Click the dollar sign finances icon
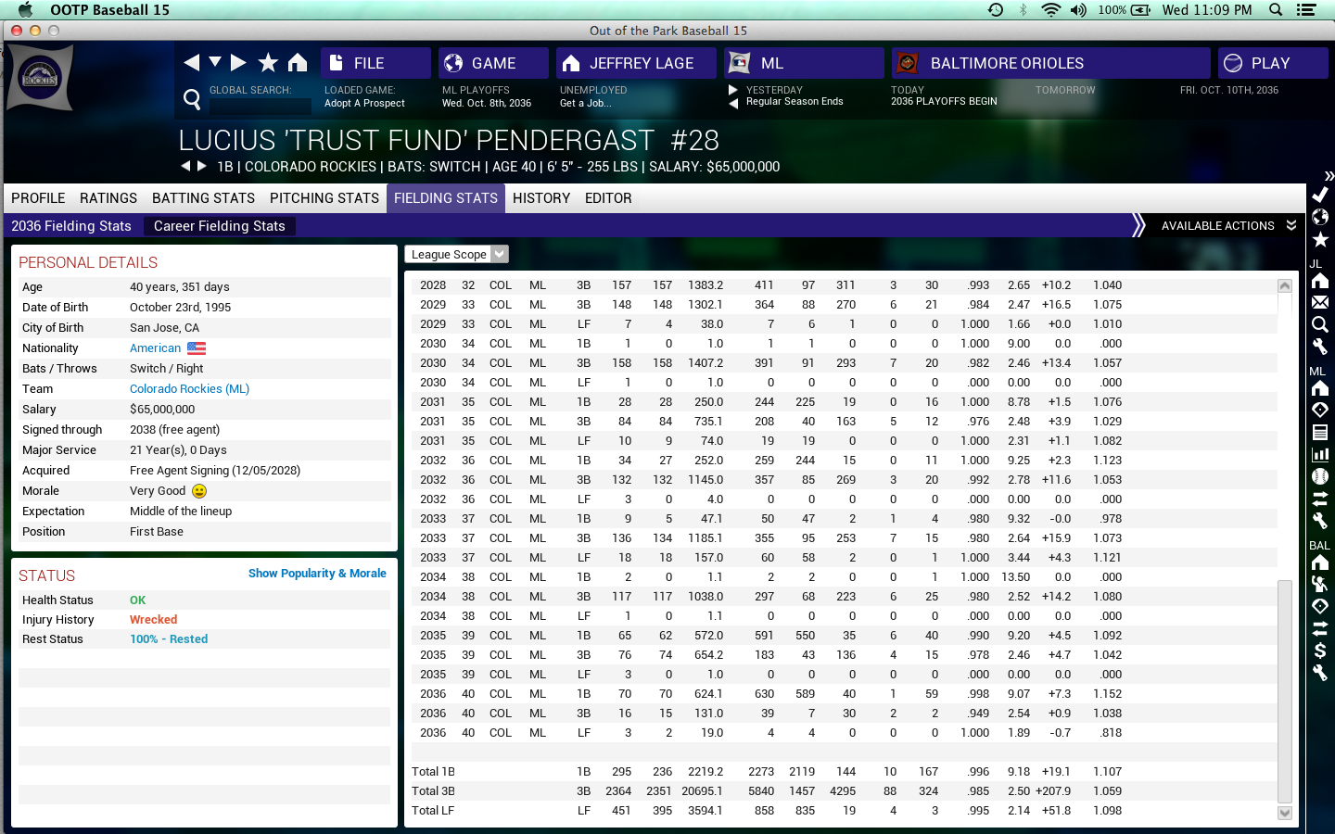Viewport: 1335px width, 834px height. coord(1320,651)
